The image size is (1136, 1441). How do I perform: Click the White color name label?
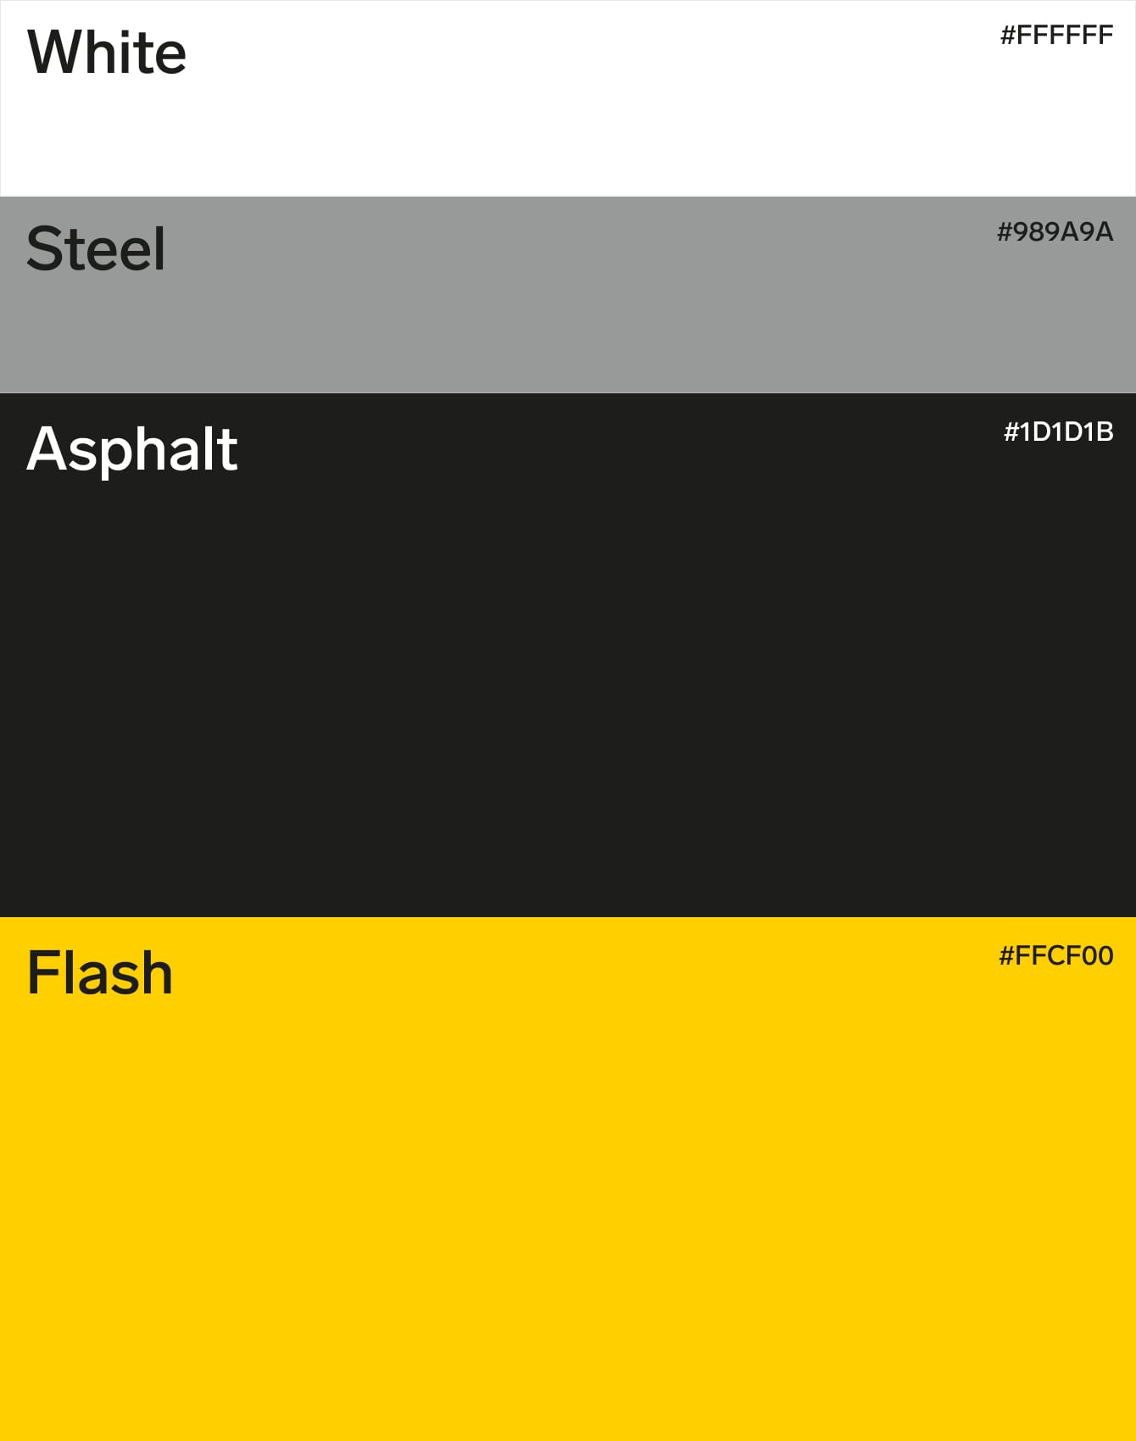[107, 53]
